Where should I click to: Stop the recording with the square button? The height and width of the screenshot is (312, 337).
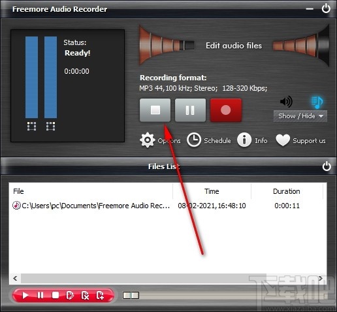pyautogui.click(x=155, y=110)
